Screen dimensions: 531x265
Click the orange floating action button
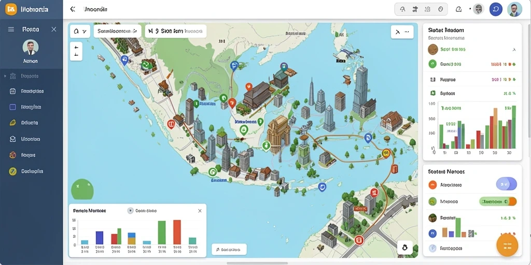point(507,245)
